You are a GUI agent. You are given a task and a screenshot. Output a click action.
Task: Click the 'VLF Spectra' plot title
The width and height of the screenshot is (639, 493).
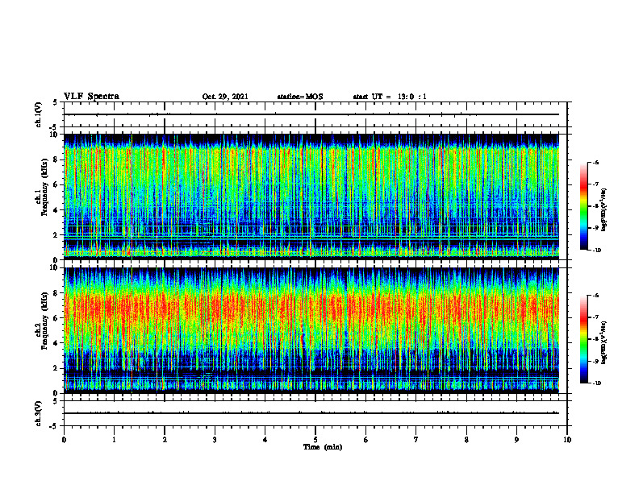point(91,97)
